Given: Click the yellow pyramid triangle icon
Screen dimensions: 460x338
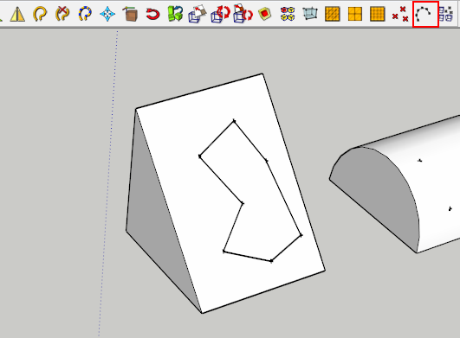Looking at the screenshot, I should (17, 15).
